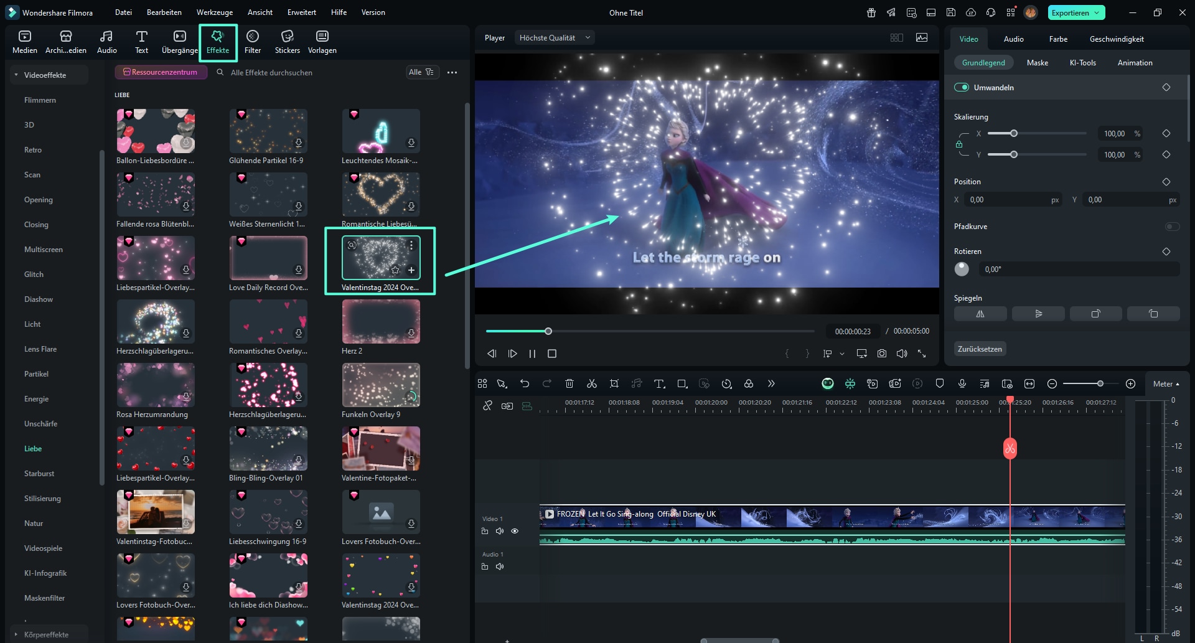Toggle the Umwandeln switch off
This screenshot has height=643, width=1195.
pos(962,87)
